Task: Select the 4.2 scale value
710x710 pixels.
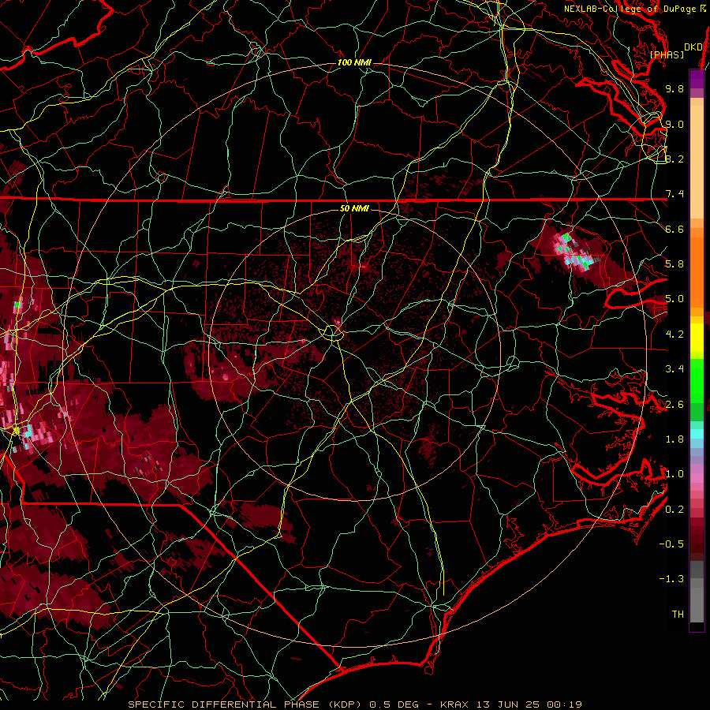Action: click(674, 334)
